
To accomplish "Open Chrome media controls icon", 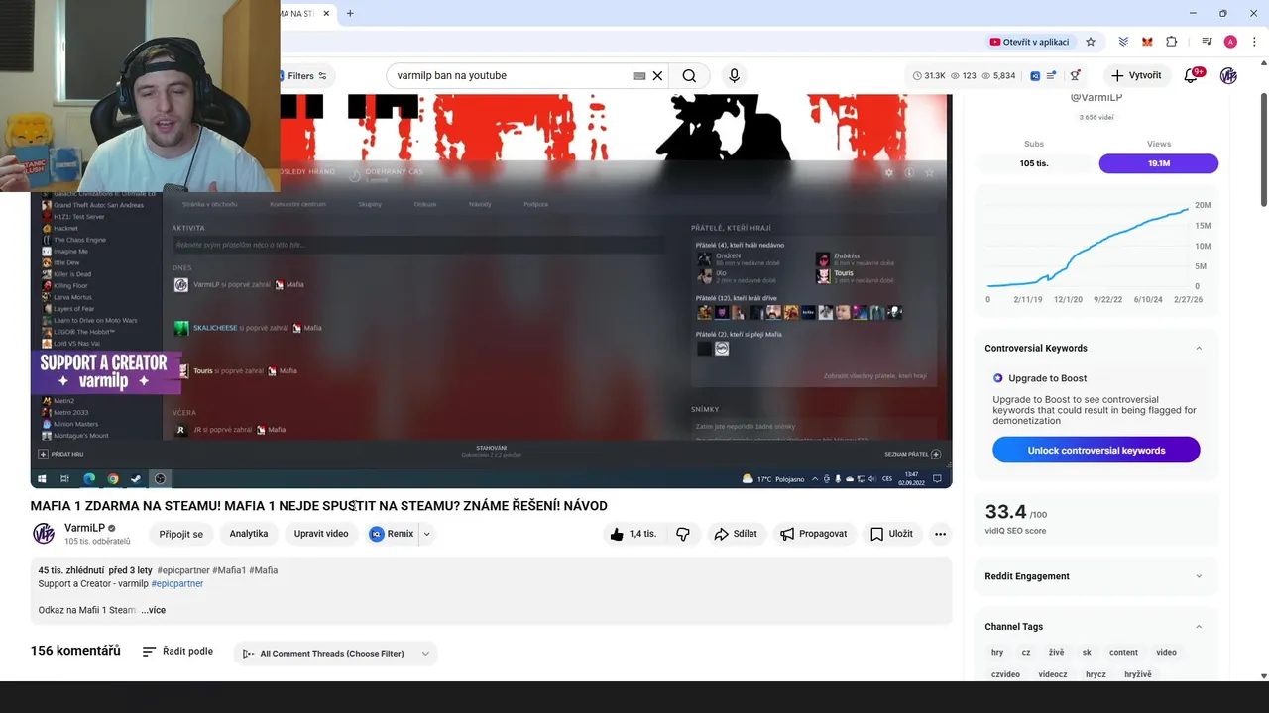I will click(1207, 42).
